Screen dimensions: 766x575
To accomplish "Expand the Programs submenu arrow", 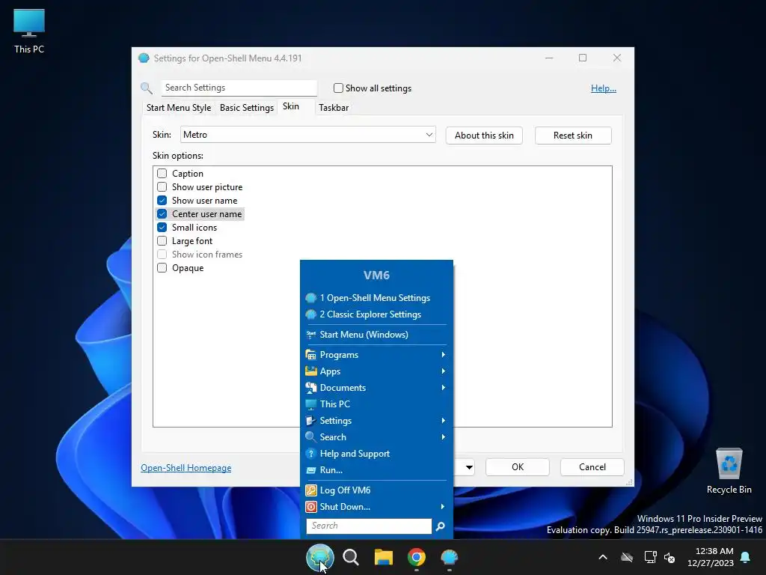I will 443,354.
